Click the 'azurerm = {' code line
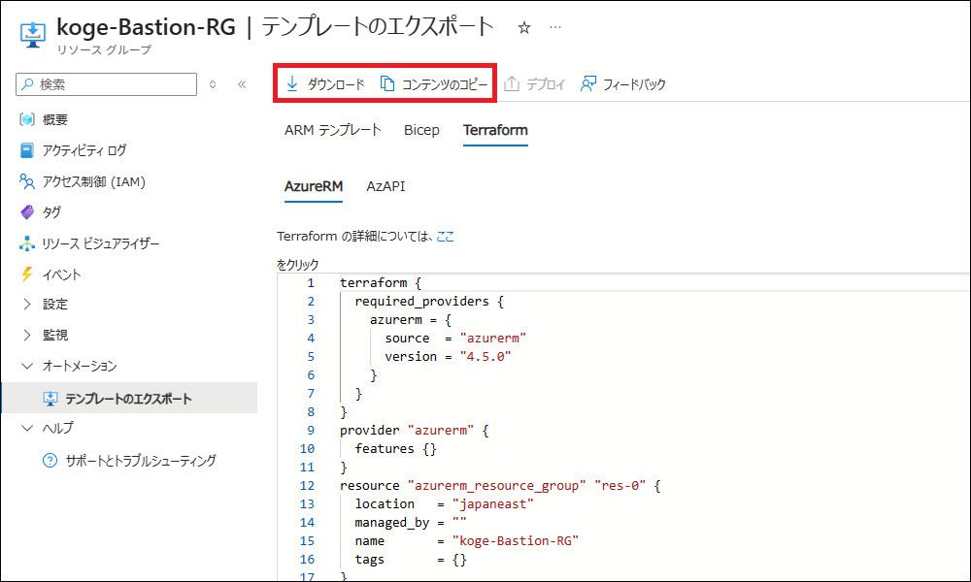Image resolution: width=971 pixels, height=582 pixels. click(x=411, y=320)
